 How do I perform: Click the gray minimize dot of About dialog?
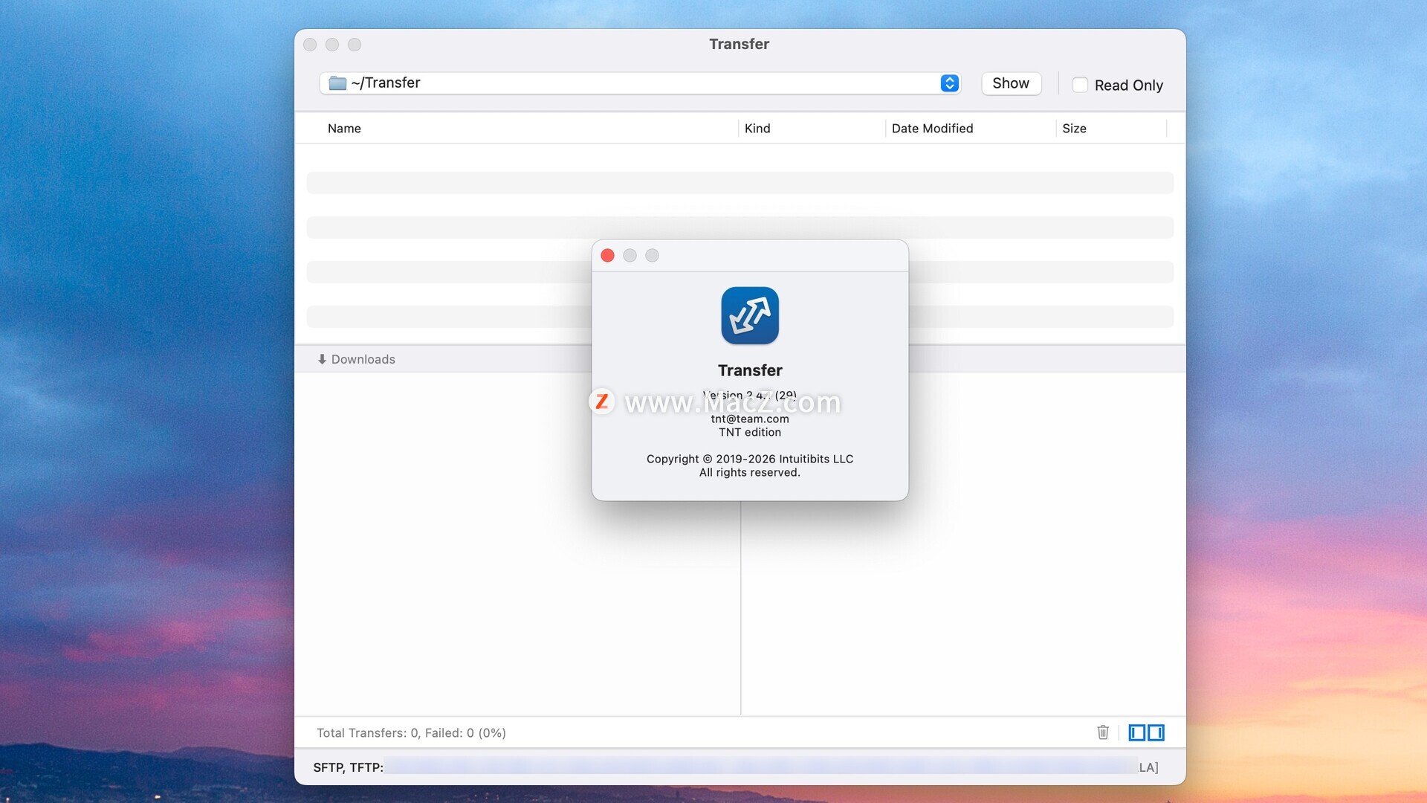[630, 256]
